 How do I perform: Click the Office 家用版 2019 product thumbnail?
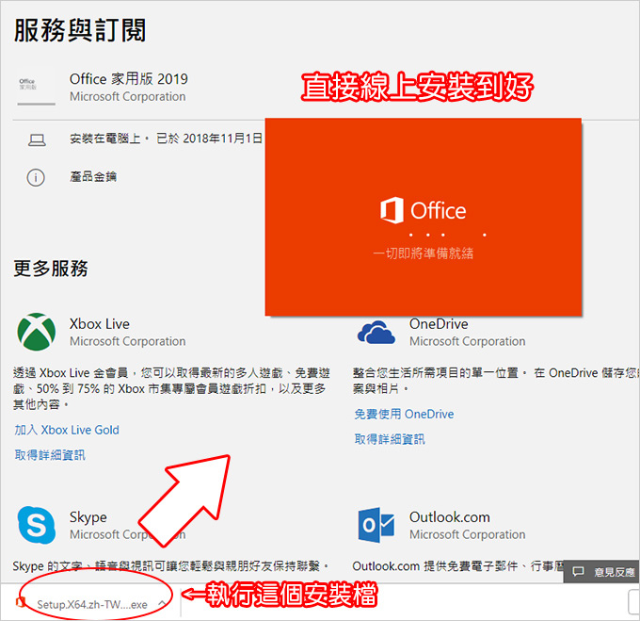[36, 87]
